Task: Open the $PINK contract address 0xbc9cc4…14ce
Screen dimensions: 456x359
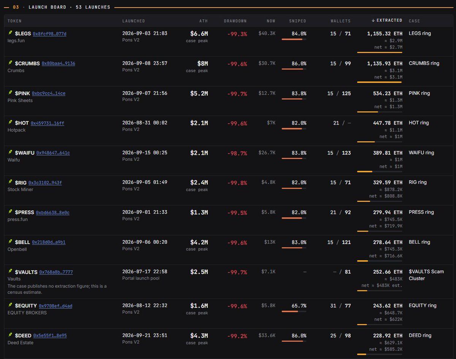Action: (x=49, y=93)
